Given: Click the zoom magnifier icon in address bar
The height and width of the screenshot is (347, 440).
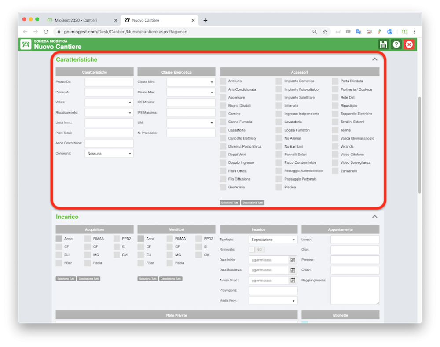Looking at the screenshot, I should (x=315, y=32).
